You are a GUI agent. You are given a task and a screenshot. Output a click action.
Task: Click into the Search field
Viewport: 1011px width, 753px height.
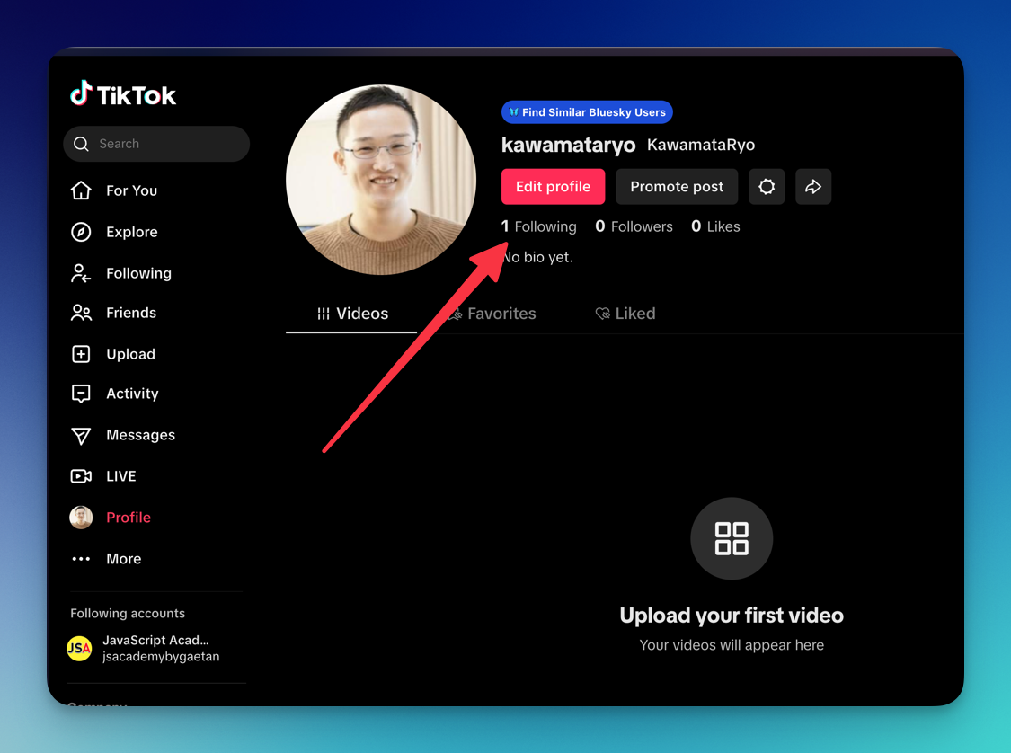pyautogui.click(x=166, y=144)
